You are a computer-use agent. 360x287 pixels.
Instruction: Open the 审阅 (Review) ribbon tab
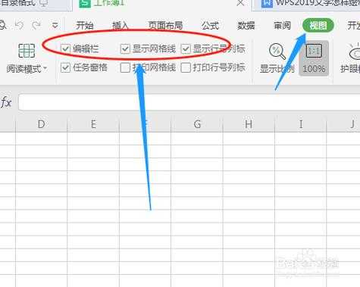[x=282, y=26]
